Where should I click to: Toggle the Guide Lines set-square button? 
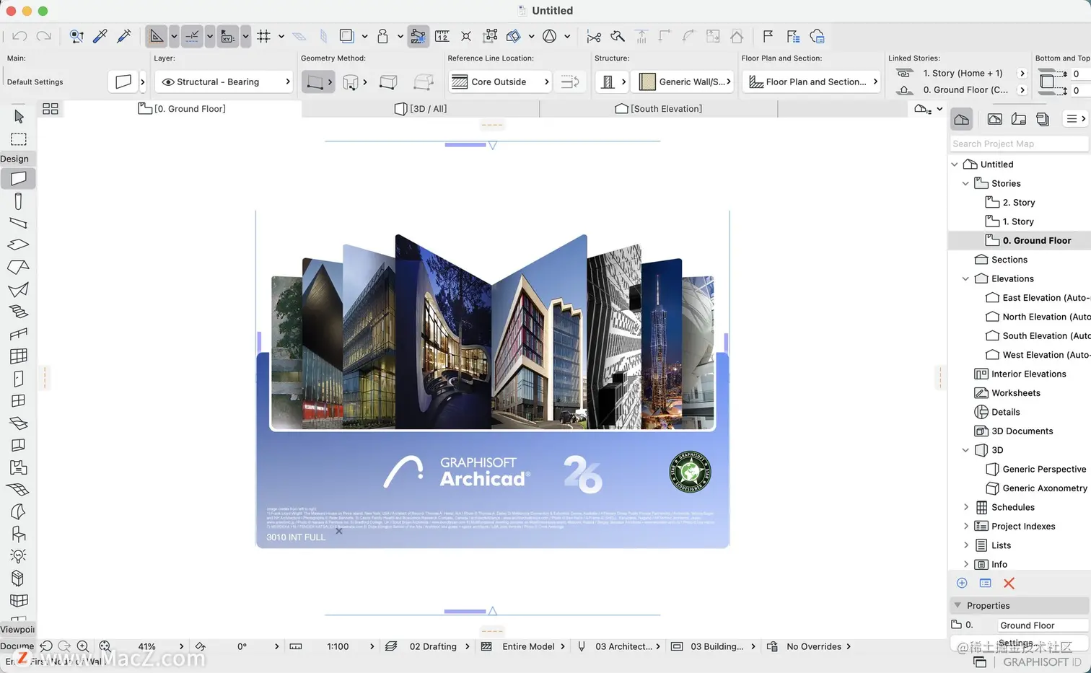point(157,36)
